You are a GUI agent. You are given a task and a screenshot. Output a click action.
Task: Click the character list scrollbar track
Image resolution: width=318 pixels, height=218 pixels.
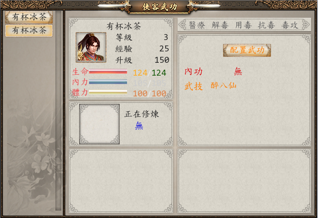click(58, 111)
